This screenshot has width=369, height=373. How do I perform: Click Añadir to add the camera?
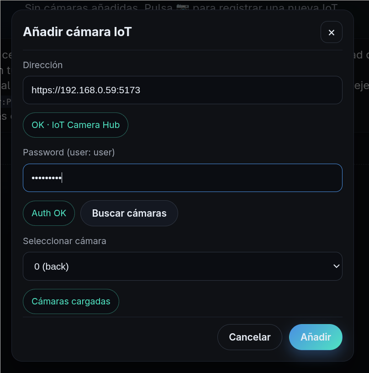coord(316,337)
